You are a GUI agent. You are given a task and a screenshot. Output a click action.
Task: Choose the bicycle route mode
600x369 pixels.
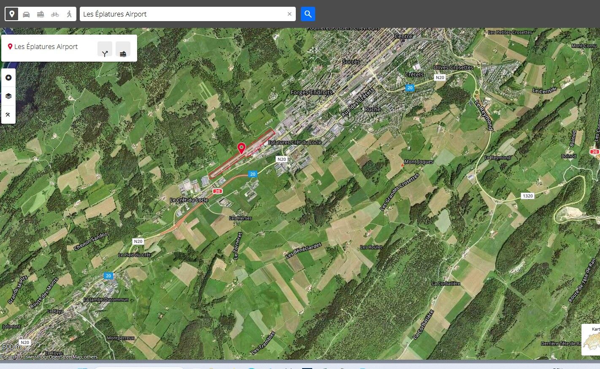point(55,14)
